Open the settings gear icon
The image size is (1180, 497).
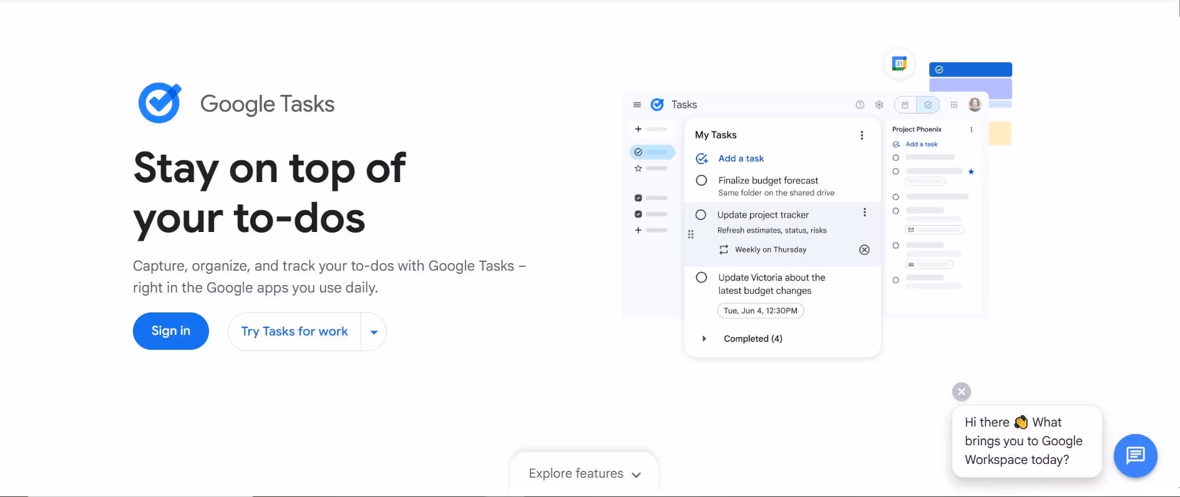click(x=879, y=105)
